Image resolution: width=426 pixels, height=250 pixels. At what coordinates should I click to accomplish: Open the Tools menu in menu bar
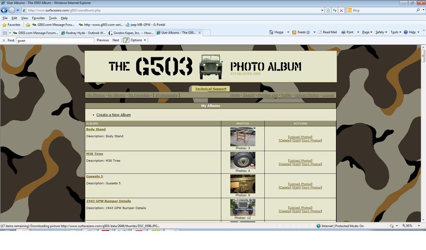(53, 18)
